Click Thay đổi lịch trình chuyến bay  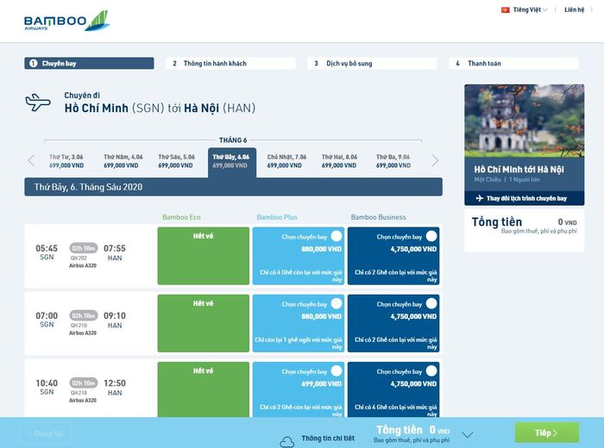(x=525, y=198)
